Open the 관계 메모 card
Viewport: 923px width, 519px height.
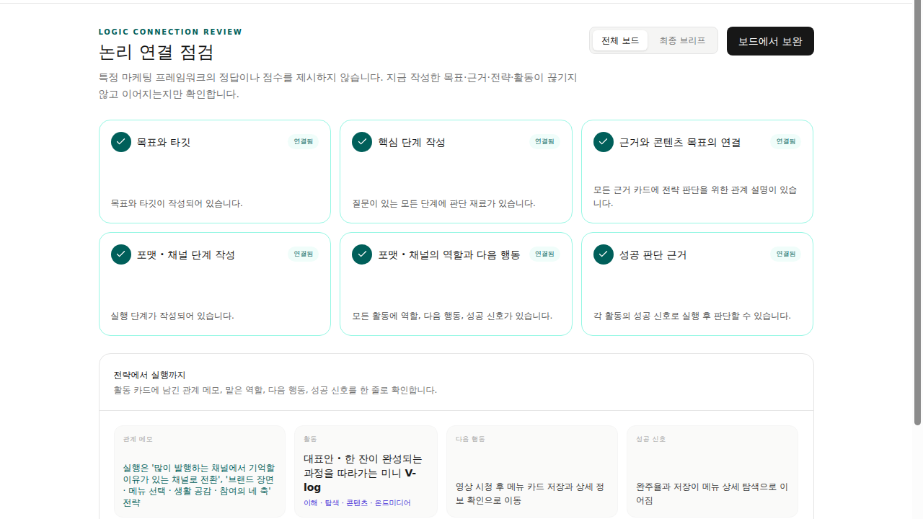tap(200, 471)
